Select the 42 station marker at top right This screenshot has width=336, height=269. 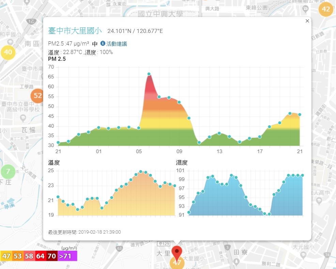pyautogui.click(x=326, y=9)
